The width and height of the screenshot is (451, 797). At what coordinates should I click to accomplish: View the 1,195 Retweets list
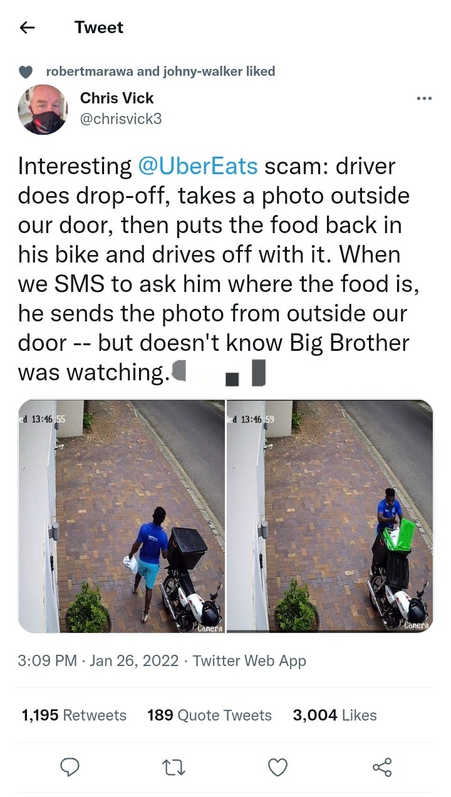point(74,715)
